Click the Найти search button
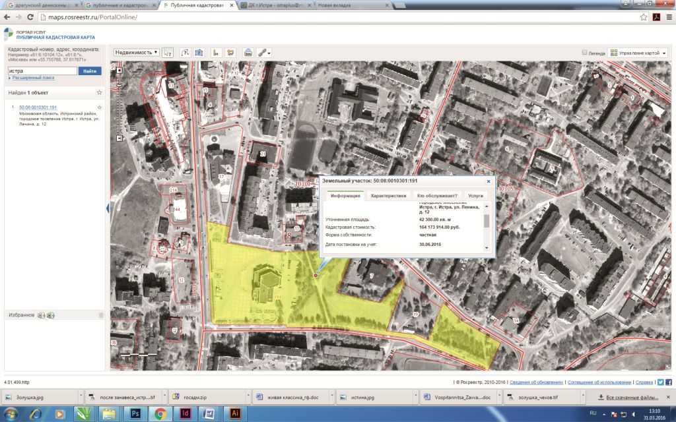Image resolution: width=676 pixels, height=422 pixels. [x=90, y=71]
